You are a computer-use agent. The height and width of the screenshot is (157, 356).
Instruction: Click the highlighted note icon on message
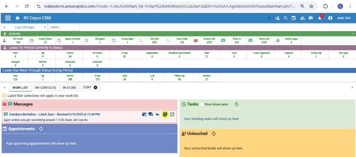click(165, 114)
